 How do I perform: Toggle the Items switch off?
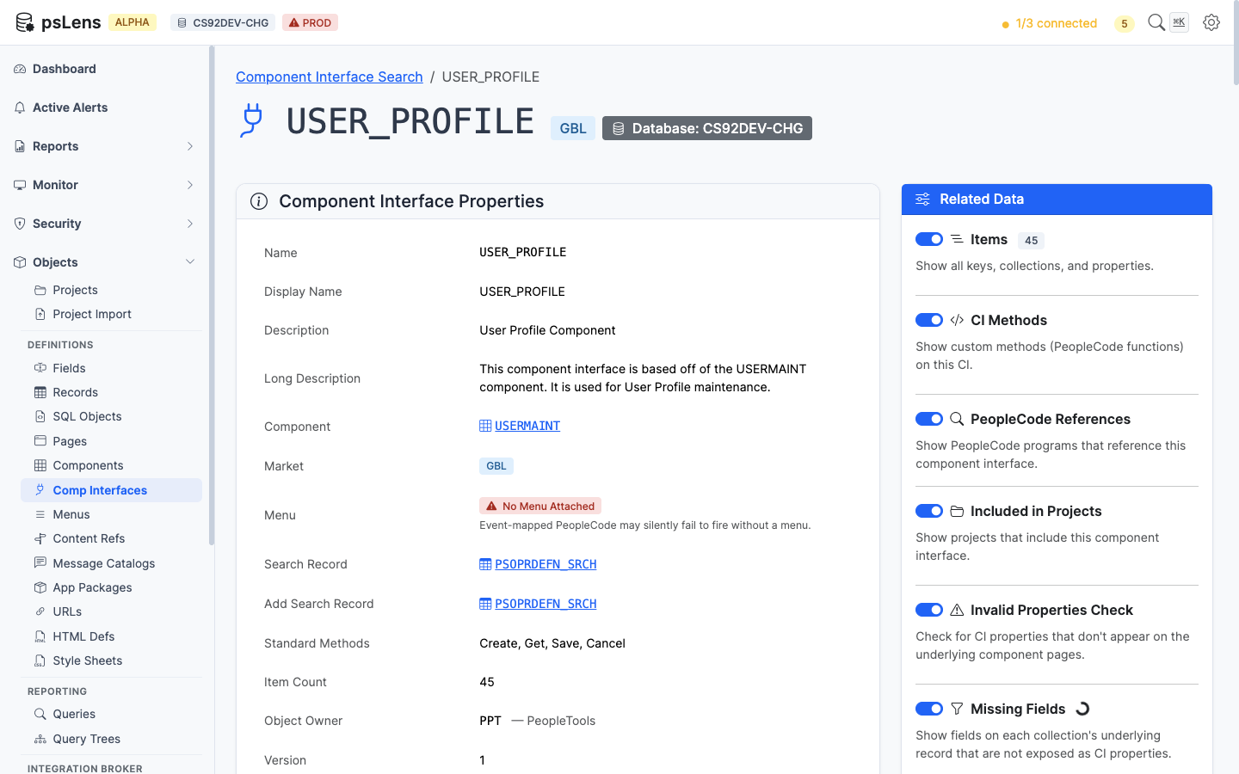929,239
